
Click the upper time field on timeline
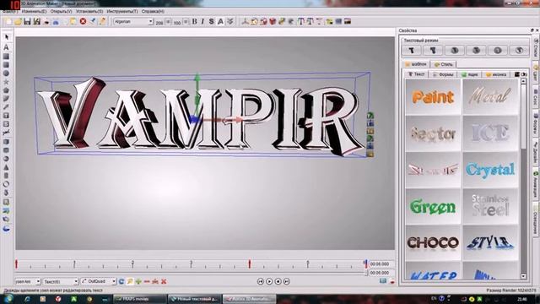381,264
